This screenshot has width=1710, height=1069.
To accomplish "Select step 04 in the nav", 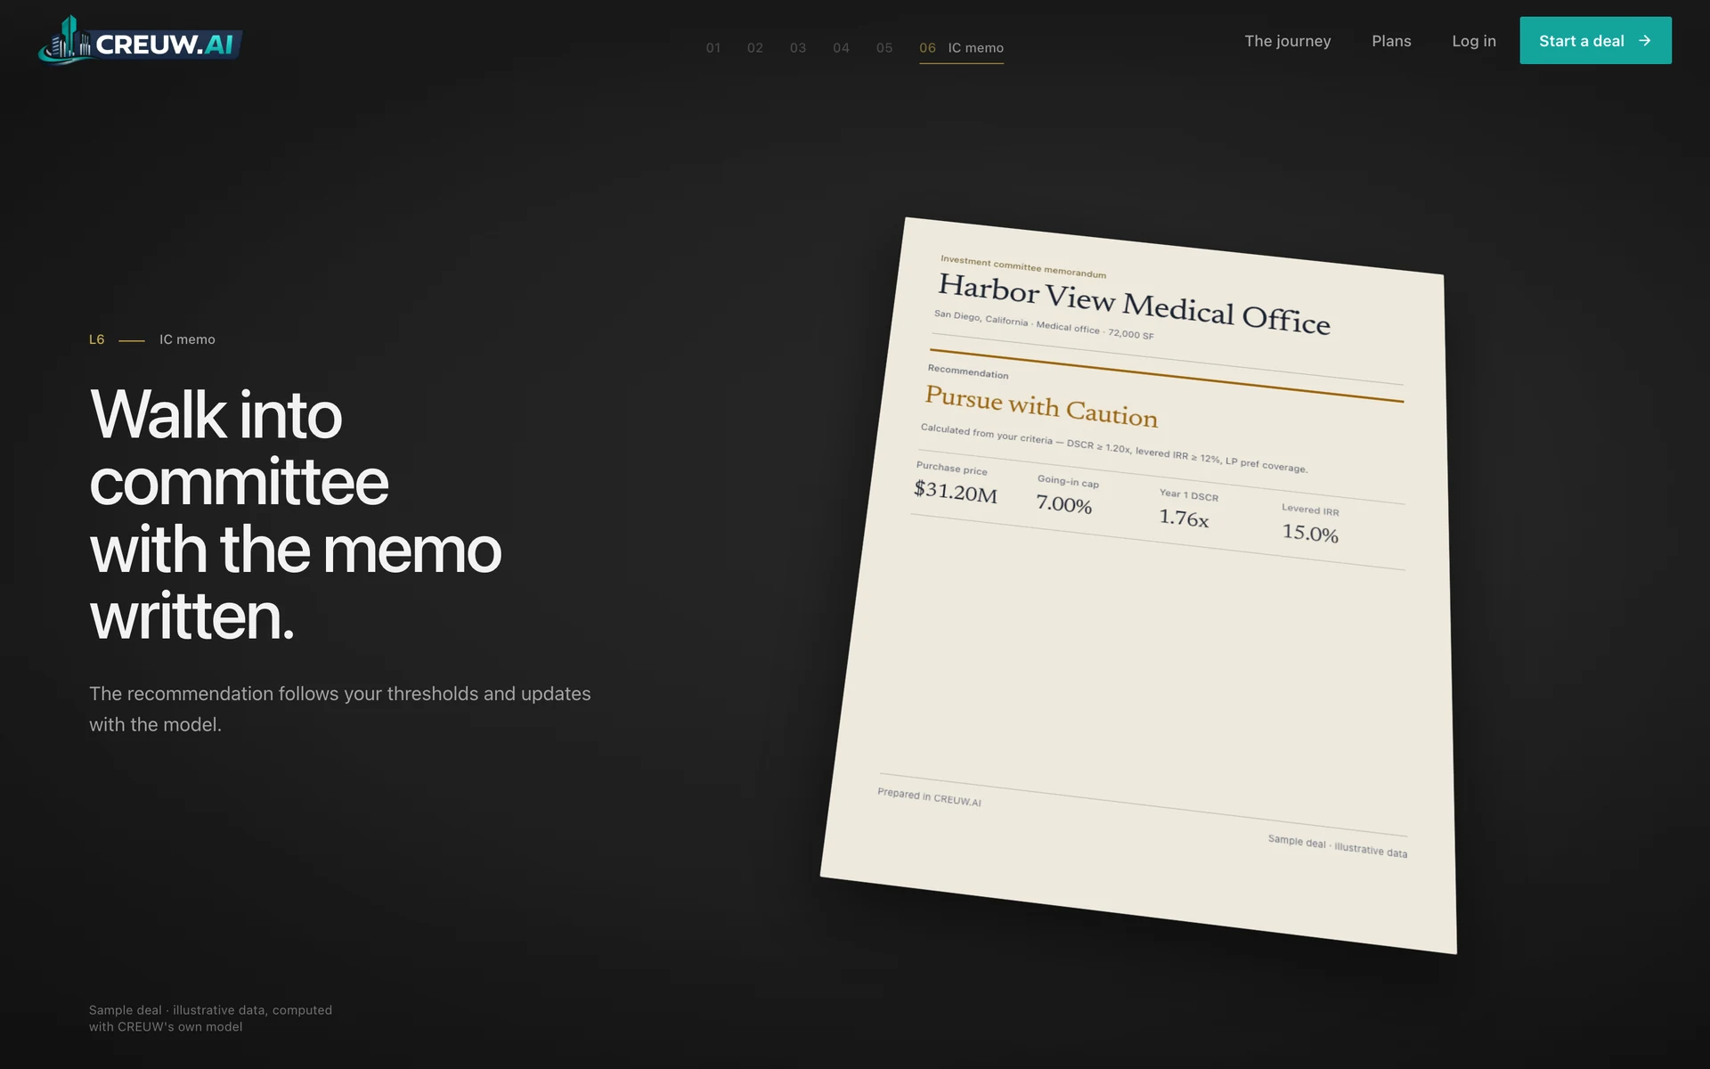I will click(x=842, y=48).
